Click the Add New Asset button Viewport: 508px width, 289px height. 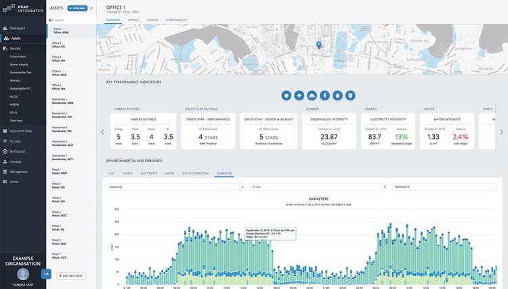pos(71,276)
